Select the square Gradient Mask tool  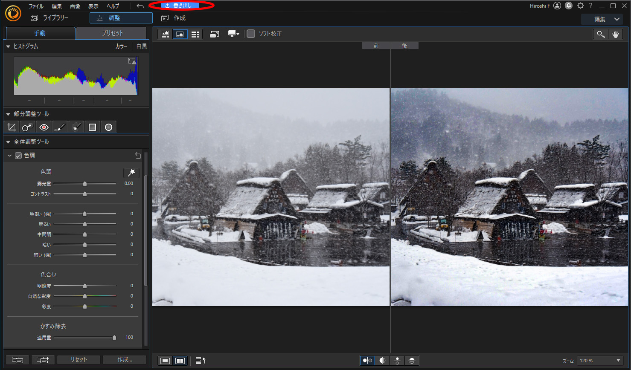[x=92, y=127]
